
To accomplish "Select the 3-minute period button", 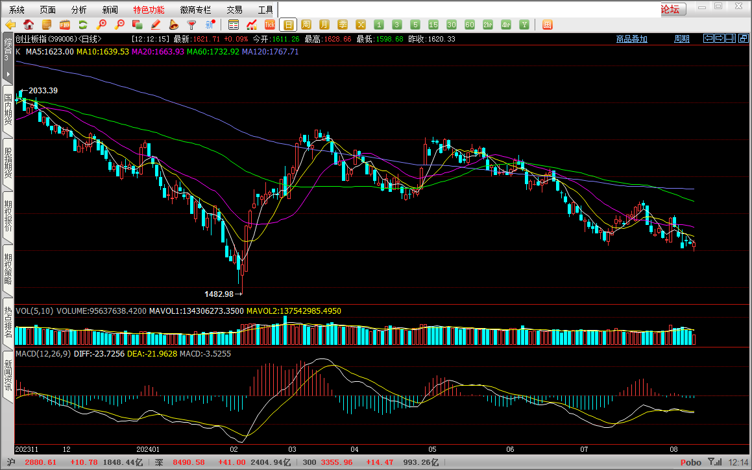I will 396,25.
